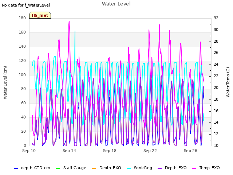Click the 22 temperature axis value
This screenshot has width=233, height=175.
click(x=216, y=76)
